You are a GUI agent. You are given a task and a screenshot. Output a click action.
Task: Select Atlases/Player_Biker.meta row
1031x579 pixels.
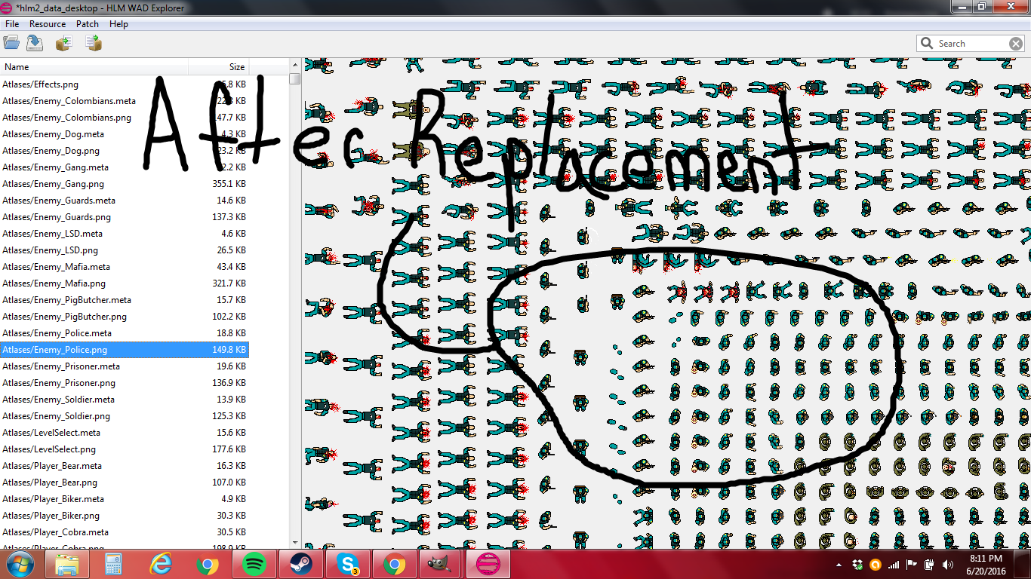[x=124, y=499]
